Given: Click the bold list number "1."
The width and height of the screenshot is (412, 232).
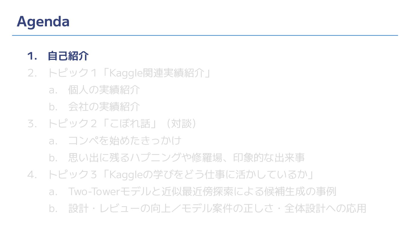Looking at the screenshot, I should point(32,56).
